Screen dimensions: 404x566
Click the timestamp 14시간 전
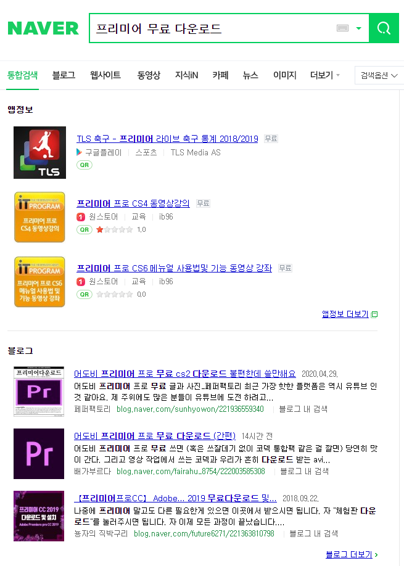pyautogui.click(x=257, y=436)
